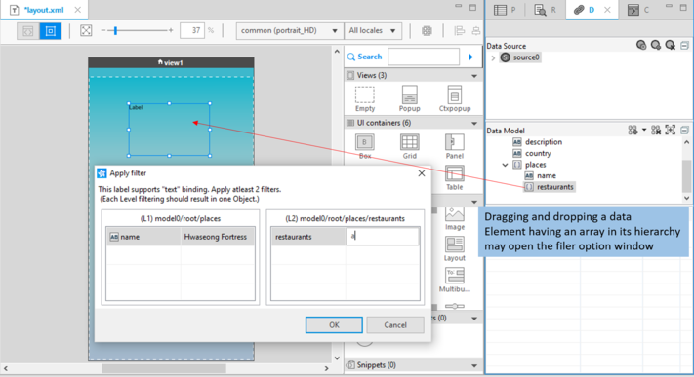Select name under places in Data Model
Screen dimensions: 694x377
click(x=540, y=175)
